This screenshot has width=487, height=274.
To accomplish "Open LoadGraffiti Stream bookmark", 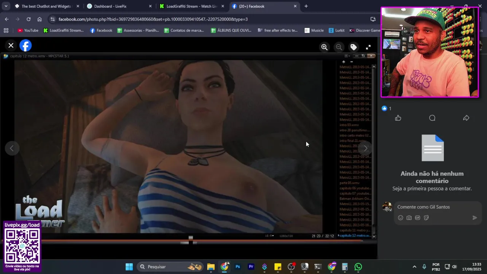I will click(63, 30).
